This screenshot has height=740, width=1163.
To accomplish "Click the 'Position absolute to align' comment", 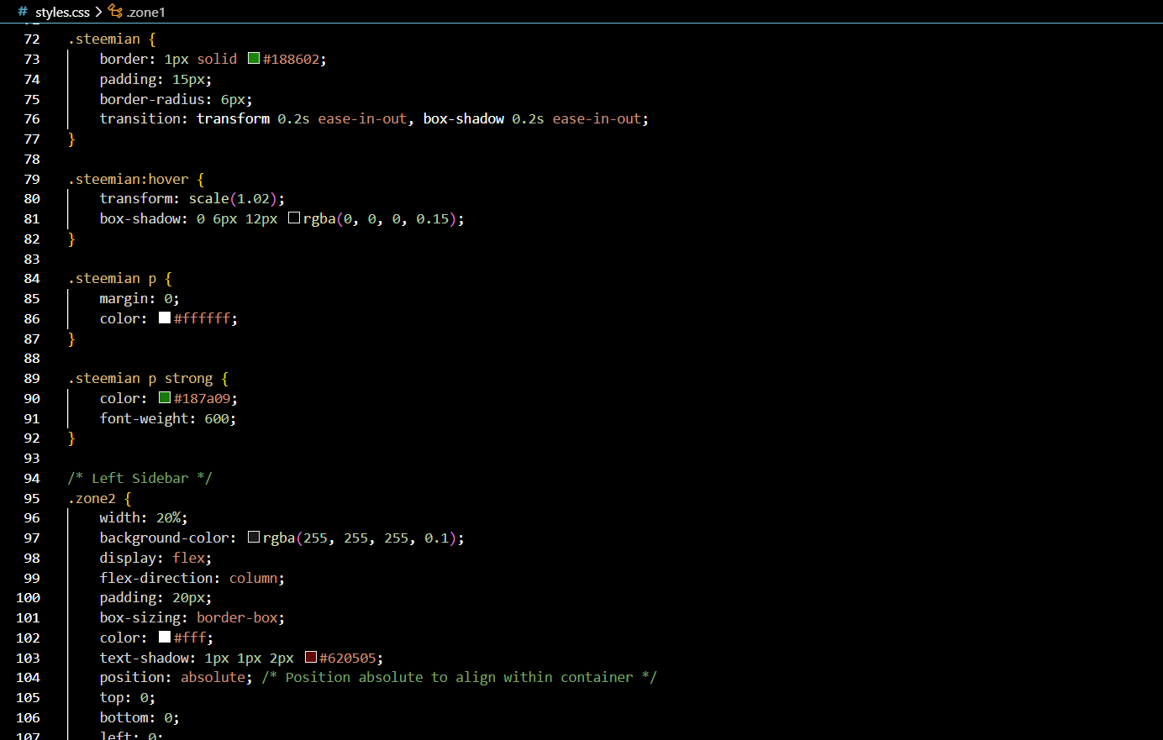I will coord(460,677).
